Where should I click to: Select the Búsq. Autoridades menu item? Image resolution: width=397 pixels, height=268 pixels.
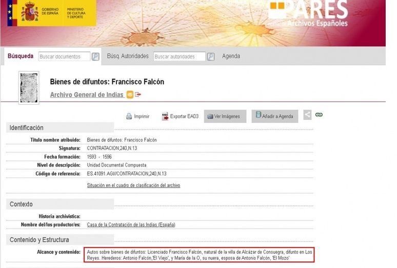pos(128,56)
